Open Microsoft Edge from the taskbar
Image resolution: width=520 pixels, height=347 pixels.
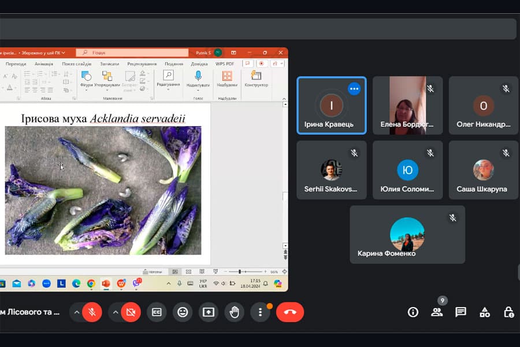76,283
